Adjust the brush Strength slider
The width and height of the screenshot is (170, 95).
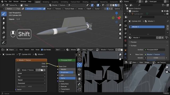click(x=34, y=9)
